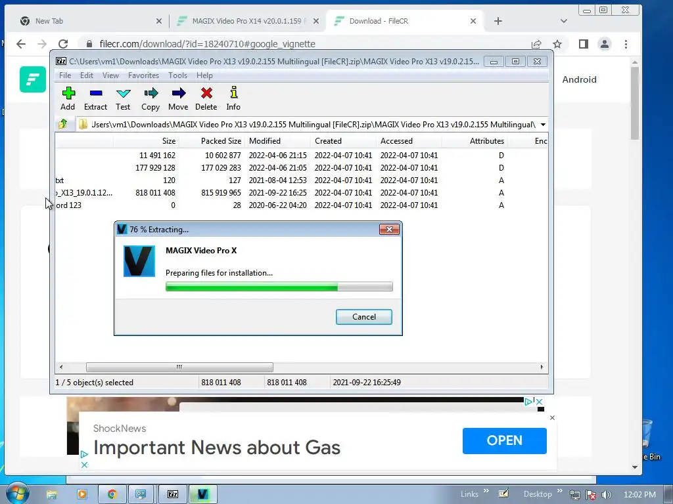673x504 pixels.
Task: Open the Help menu
Action: pos(204,75)
